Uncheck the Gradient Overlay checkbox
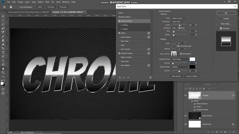Image resolution: width=239 pixels, height=134 pixels. pyautogui.click(x=119, y=53)
